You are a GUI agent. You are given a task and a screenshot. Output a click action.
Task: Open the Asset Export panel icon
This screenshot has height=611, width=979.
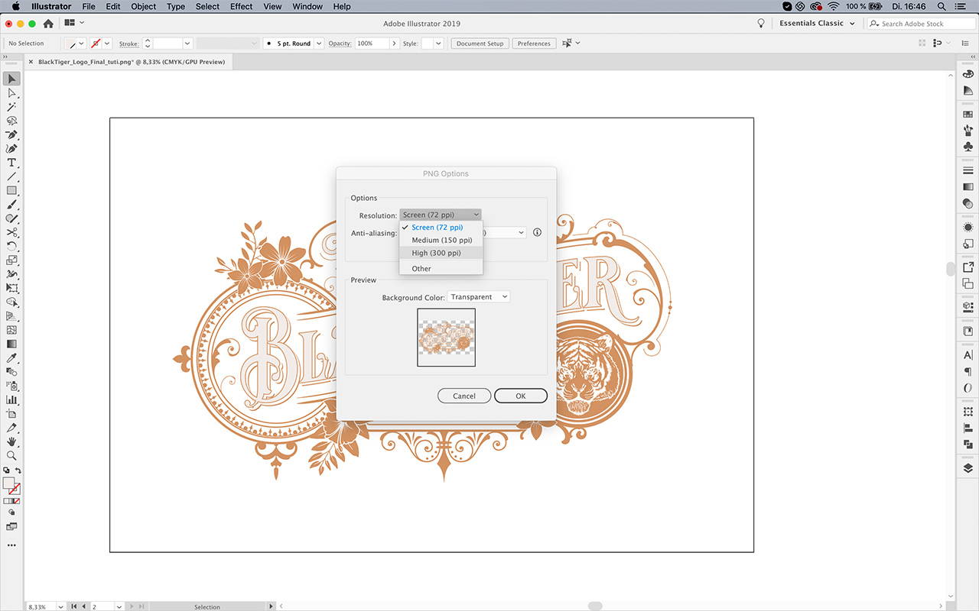point(968,267)
